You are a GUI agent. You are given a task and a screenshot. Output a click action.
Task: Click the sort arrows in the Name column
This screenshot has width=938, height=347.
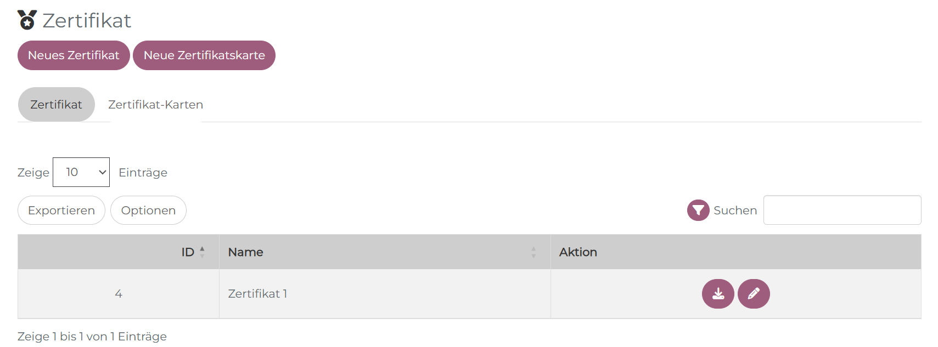coord(533,252)
